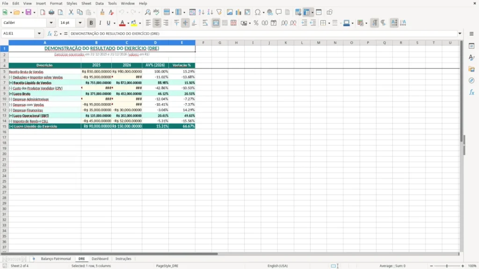Open Find and Replace icon
Viewport: 479px width, 269px height.
pyautogui.click(x=147, y=12)
